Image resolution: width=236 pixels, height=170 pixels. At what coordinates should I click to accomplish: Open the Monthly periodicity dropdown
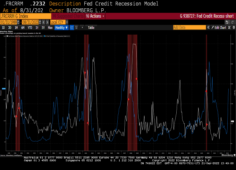pyautogui.click(x=61, y=28)
